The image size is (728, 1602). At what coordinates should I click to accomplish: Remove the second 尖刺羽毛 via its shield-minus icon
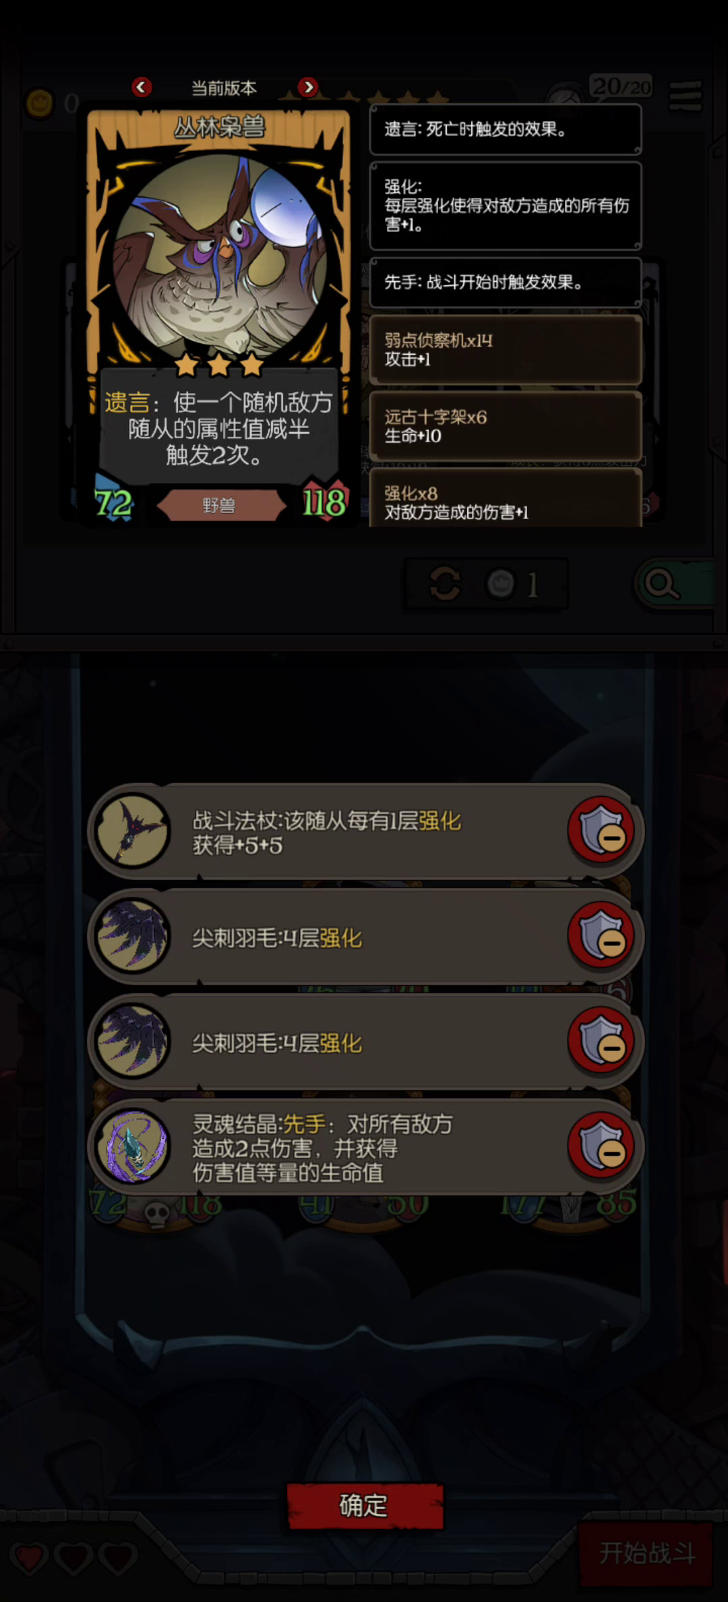[601, 1041]
